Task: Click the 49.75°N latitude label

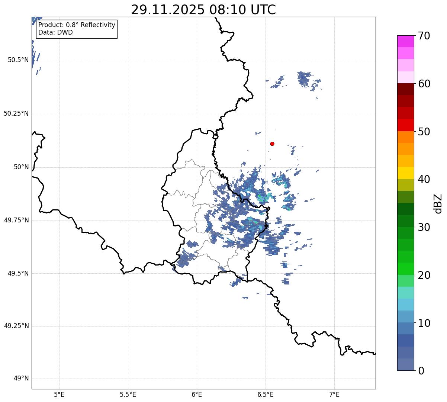Action: click(x=16, y=220)
